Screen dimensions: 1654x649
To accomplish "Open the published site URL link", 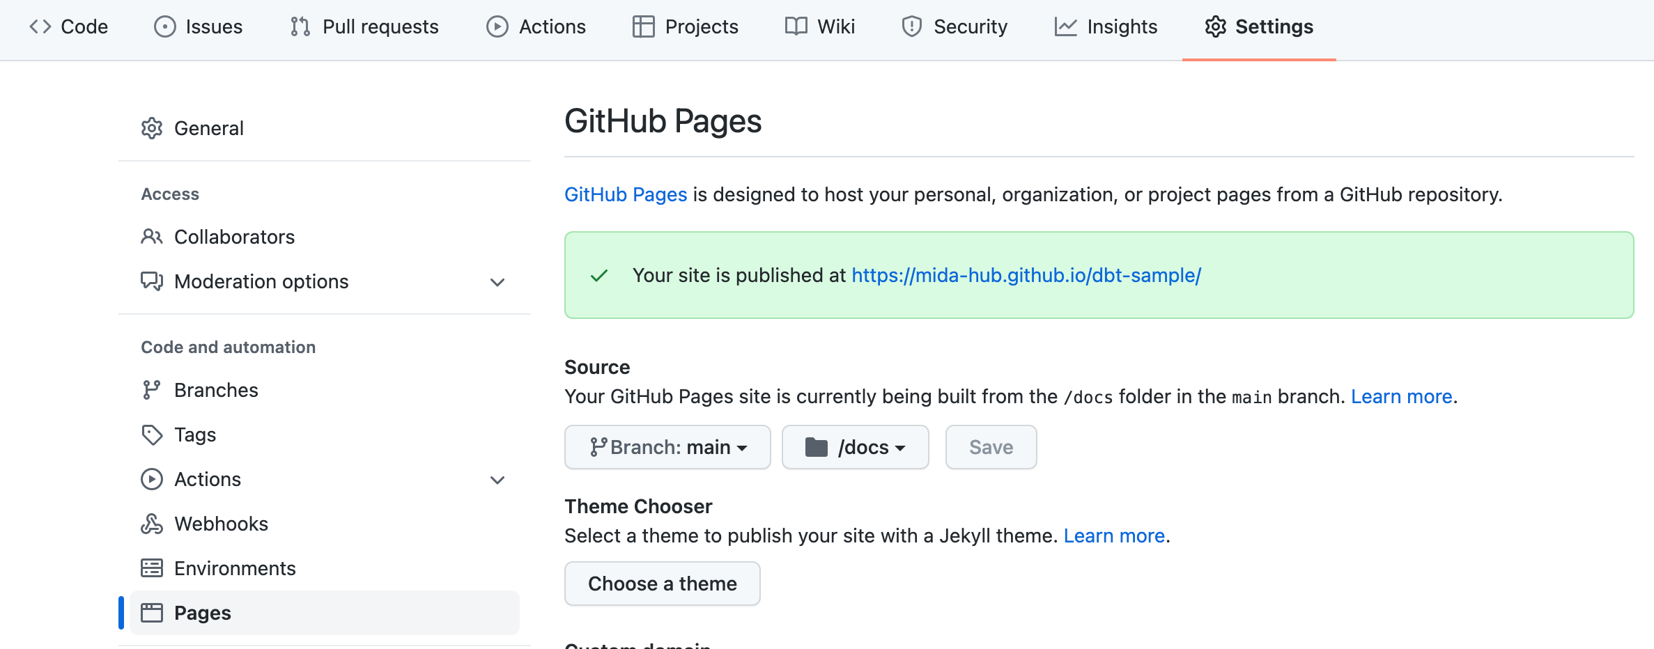I will tap(1026, 276).
